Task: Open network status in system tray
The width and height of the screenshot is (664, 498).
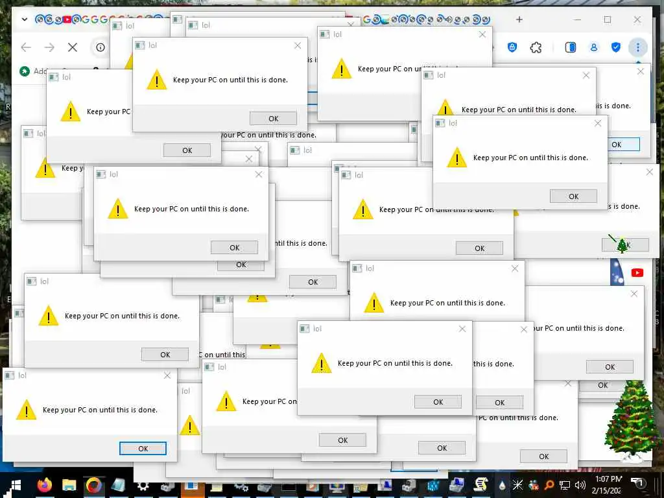Action: 565,485
